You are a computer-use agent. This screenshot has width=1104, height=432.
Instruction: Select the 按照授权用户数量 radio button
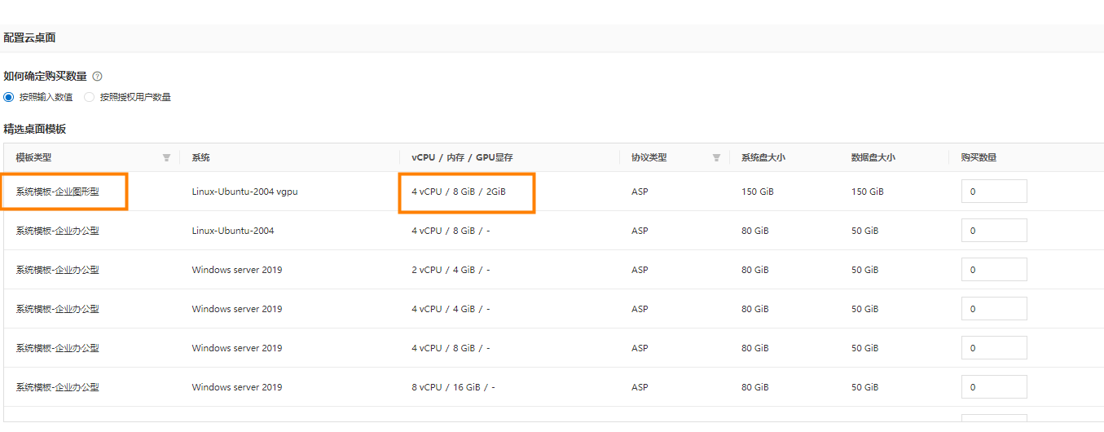[x=89, y=97]
